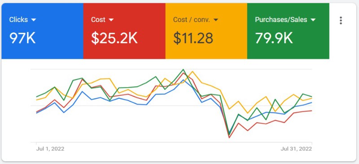Click the "Clicks" metric label
This screenshot has width=359, height=164.
(18, 20)
